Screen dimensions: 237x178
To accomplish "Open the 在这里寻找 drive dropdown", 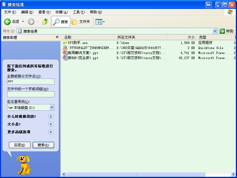I will [x=52, y=108].
